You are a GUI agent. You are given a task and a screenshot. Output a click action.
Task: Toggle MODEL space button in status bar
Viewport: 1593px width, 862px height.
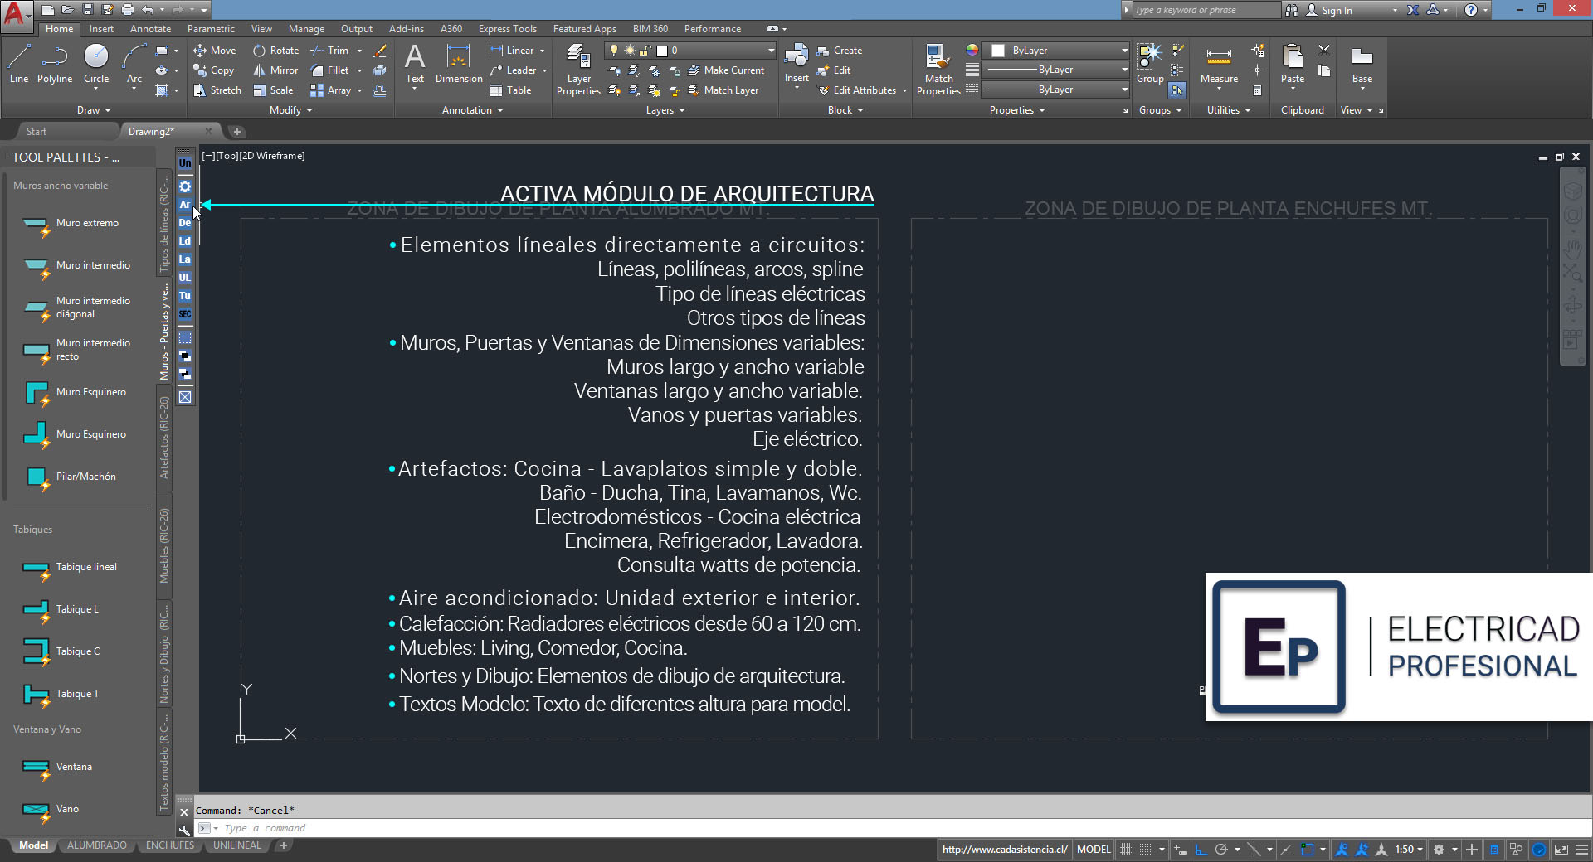1094,850
